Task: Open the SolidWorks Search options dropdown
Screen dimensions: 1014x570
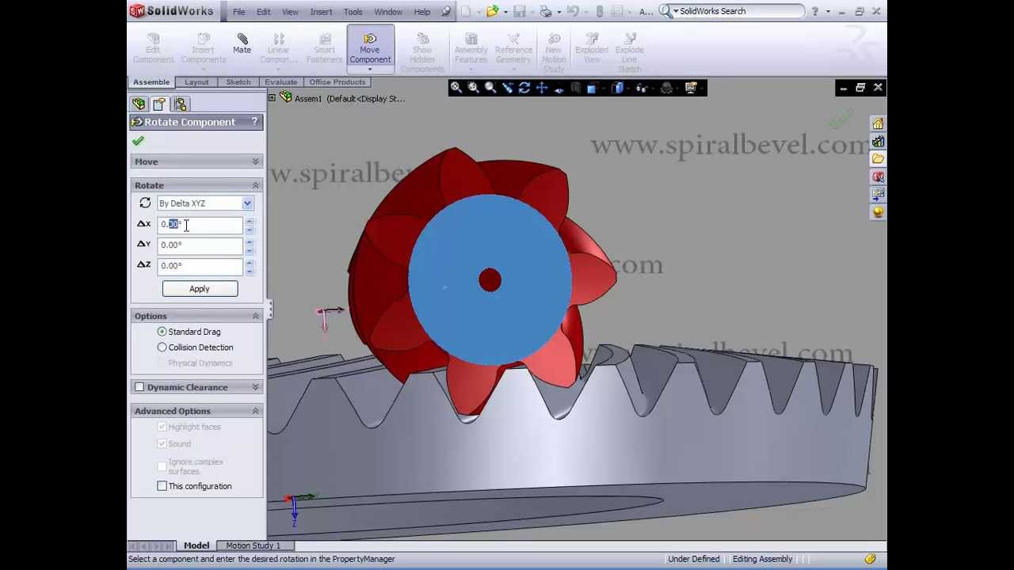Action: click(676, 11)
